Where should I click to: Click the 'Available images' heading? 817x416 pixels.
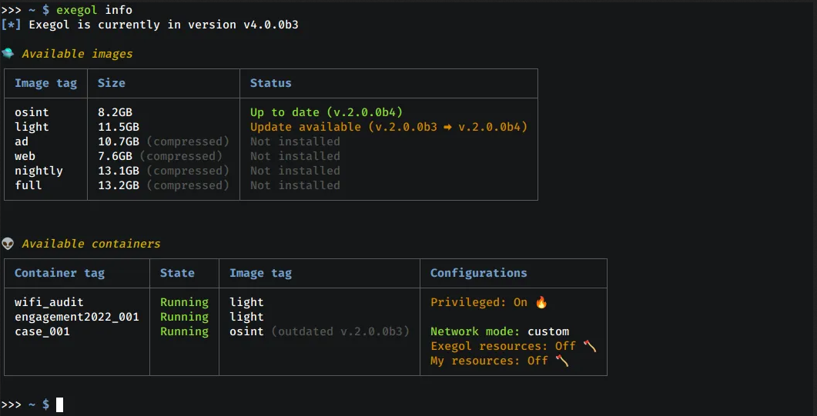tap(77, 54)
